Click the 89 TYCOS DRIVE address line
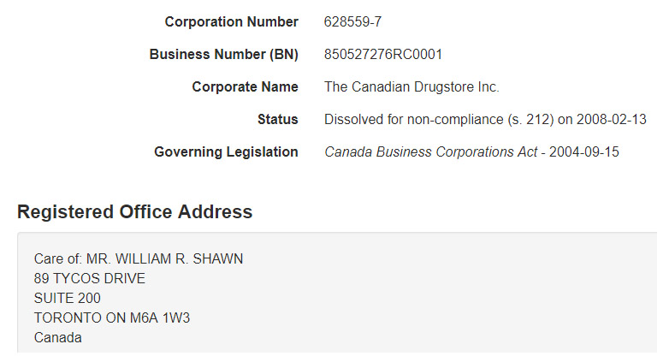The height and width of the screenshot is (362, 669). (90, 278)
